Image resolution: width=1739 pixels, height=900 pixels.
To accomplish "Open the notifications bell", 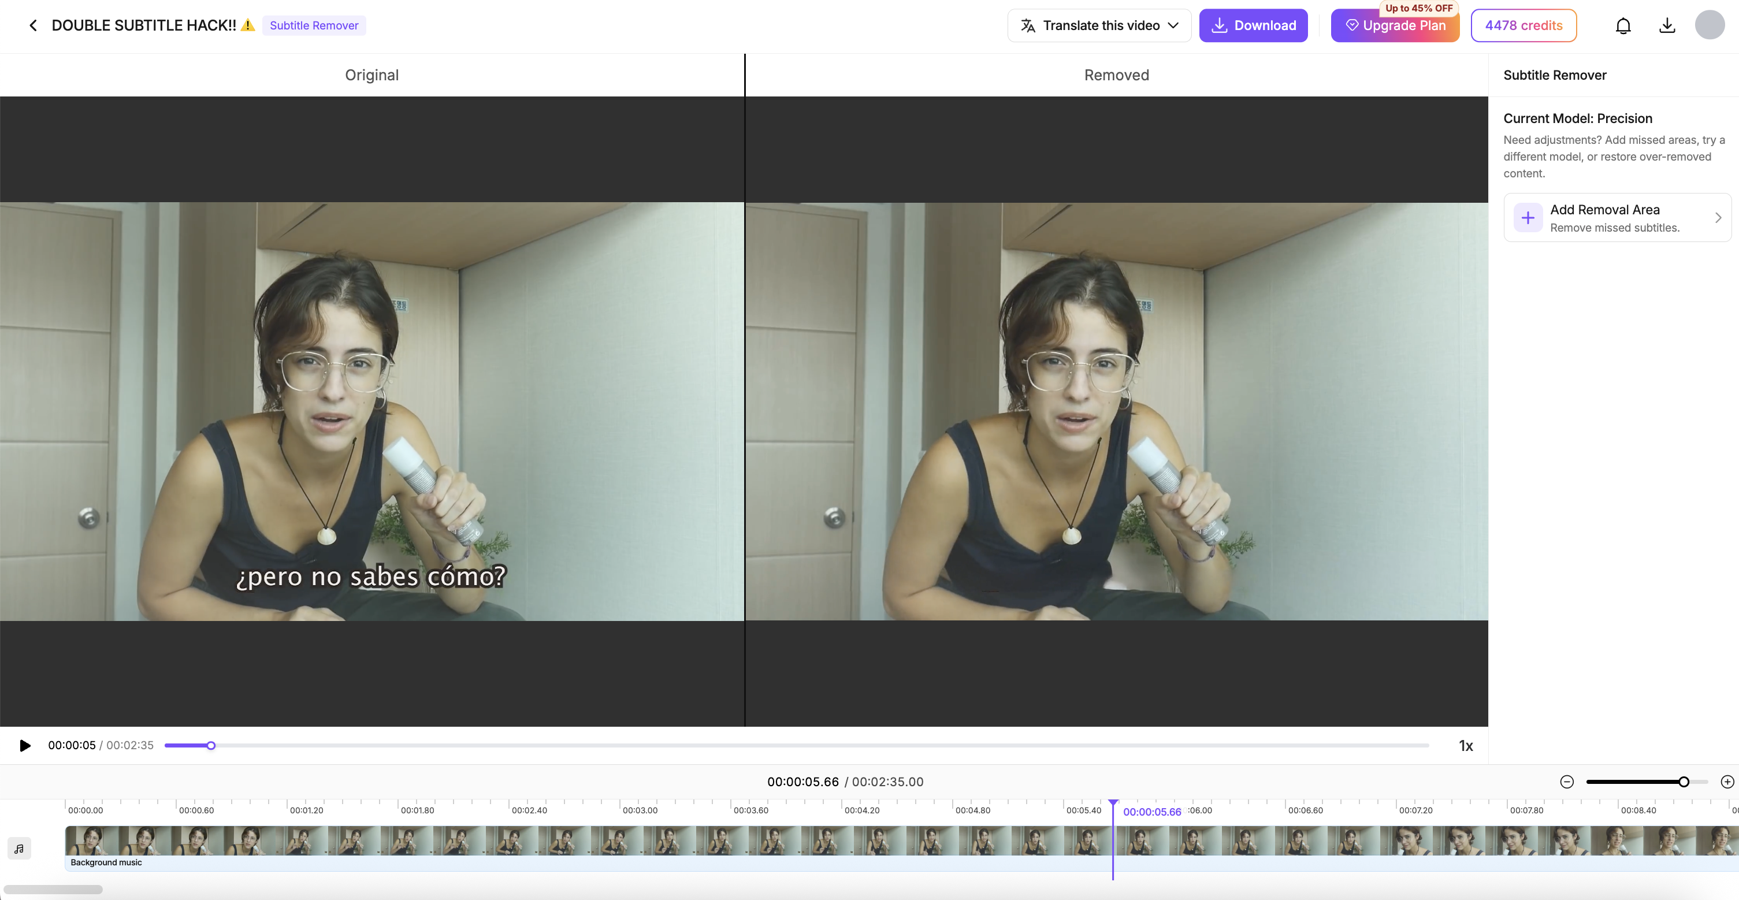I will (1623, 25).
